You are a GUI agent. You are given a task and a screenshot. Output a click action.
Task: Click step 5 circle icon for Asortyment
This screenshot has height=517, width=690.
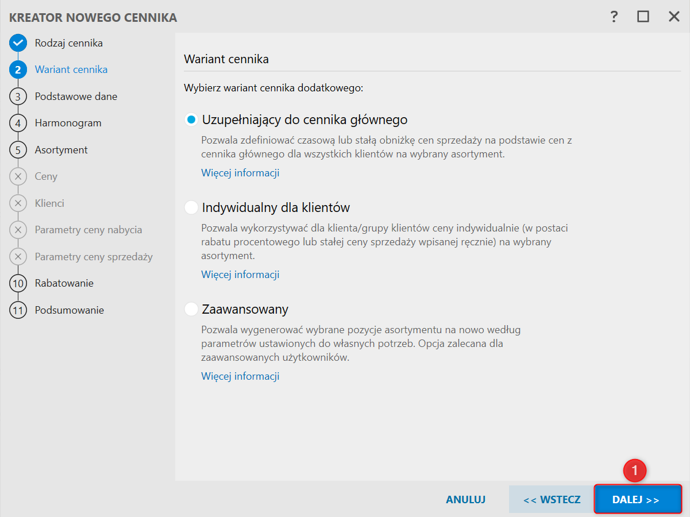(x=18, y=150)
